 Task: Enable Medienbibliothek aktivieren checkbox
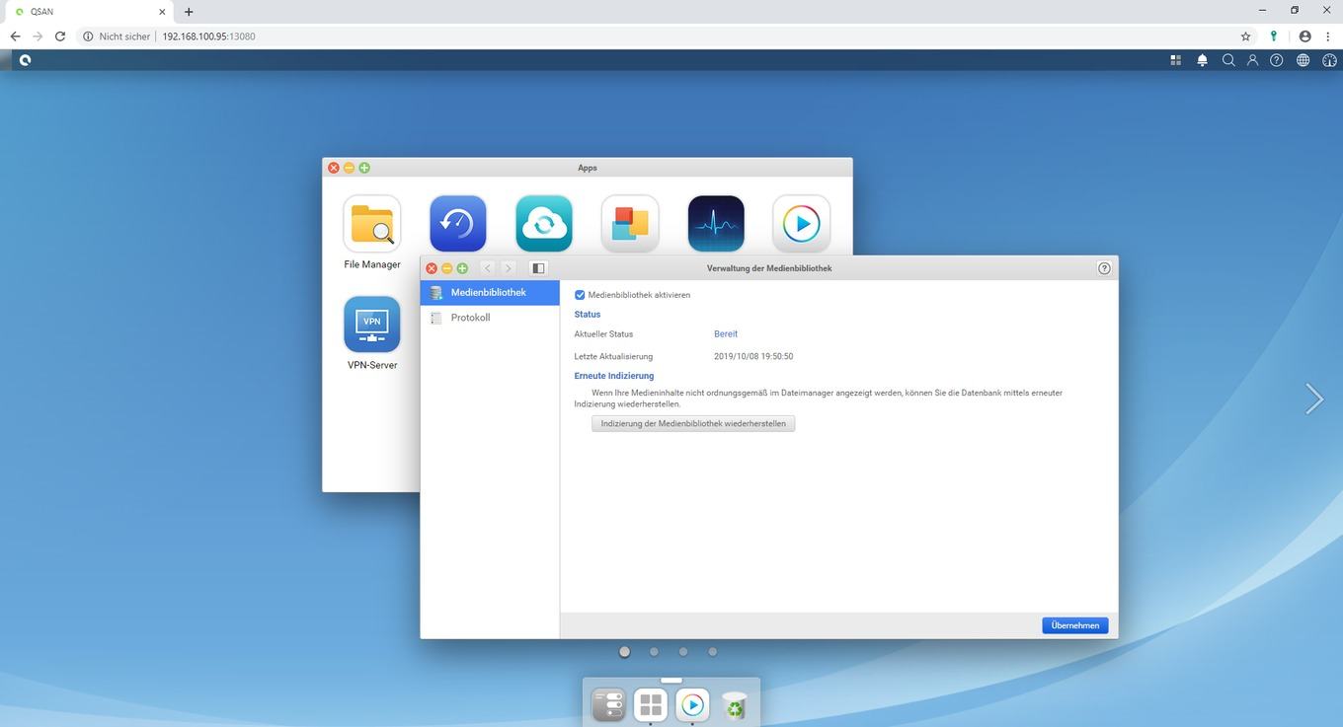580,295
